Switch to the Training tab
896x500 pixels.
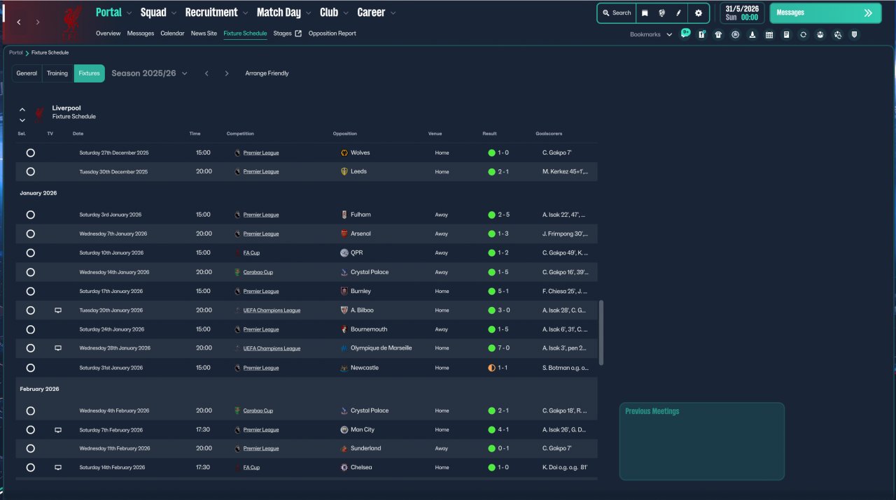[57, 73]
